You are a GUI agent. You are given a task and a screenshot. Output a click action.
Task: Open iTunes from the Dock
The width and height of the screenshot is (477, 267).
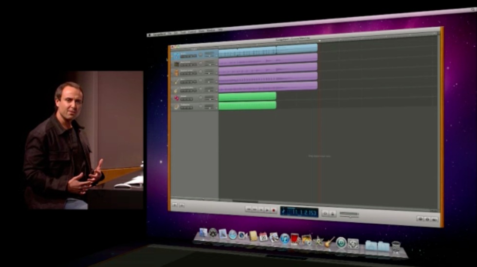pyautogui.click(x=285, y=238)
